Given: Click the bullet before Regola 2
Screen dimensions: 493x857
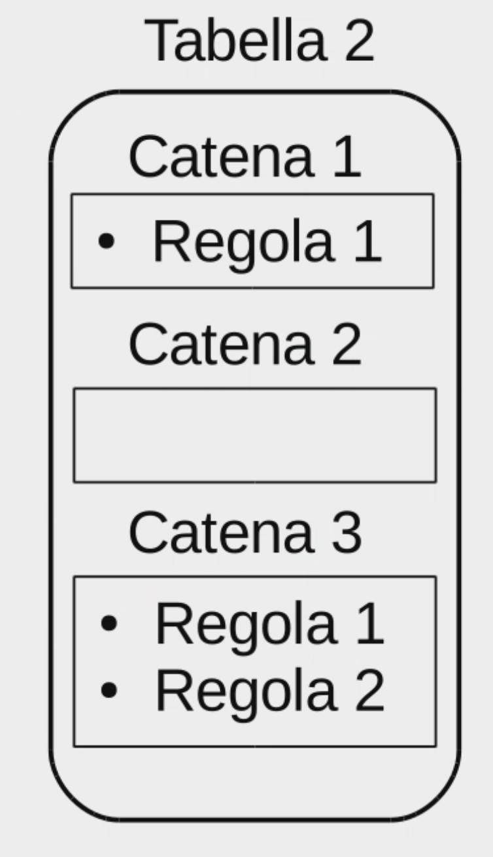Looking at the screenshot, I should (x=109, y=690).
